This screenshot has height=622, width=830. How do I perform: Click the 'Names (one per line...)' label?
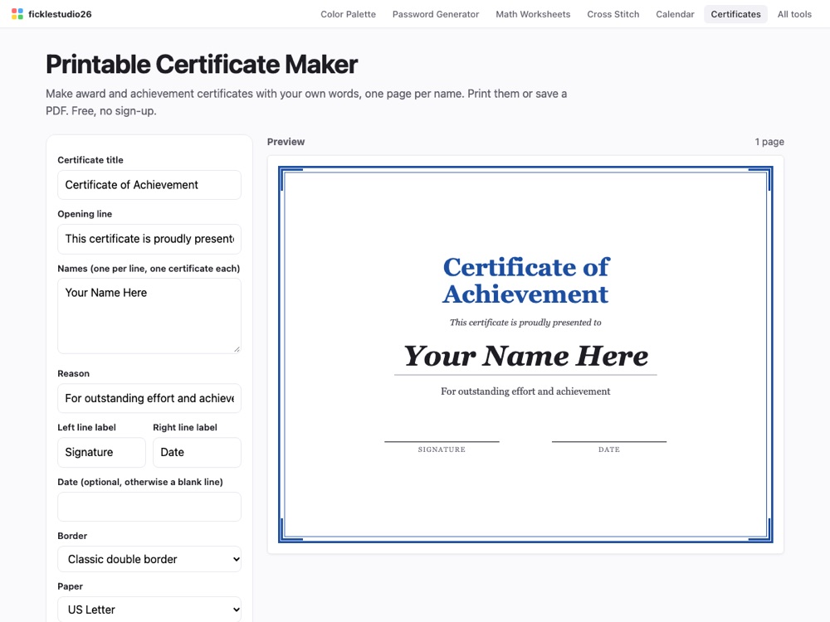pos(149,268)
